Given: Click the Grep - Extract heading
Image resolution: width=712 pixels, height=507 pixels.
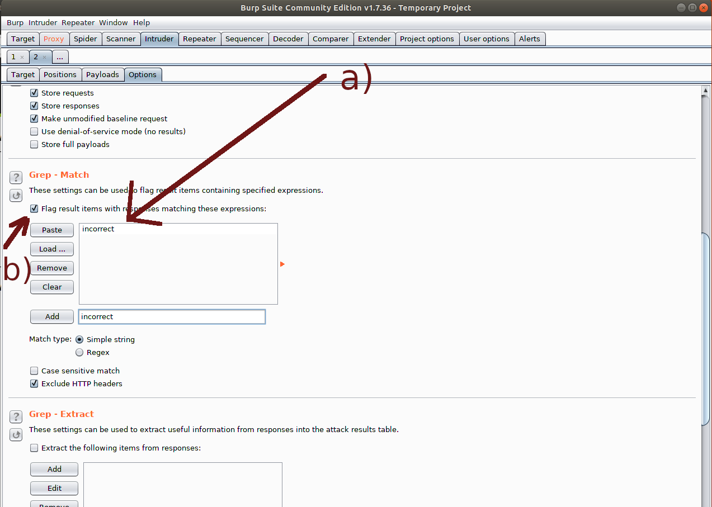Looking at the screenshot, I should pos(62,414).
